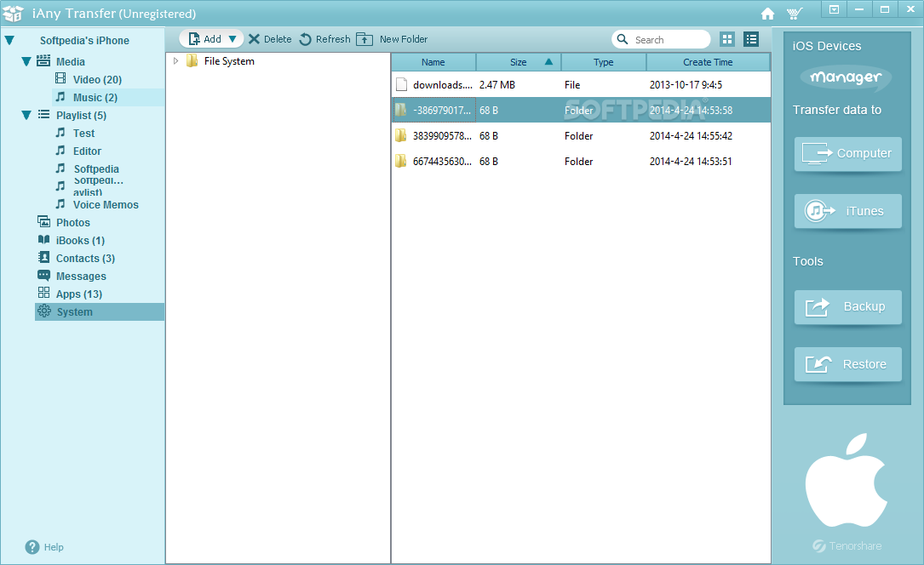Select folder 3839909578... row

pyautogui.click(x=581, y=136)
